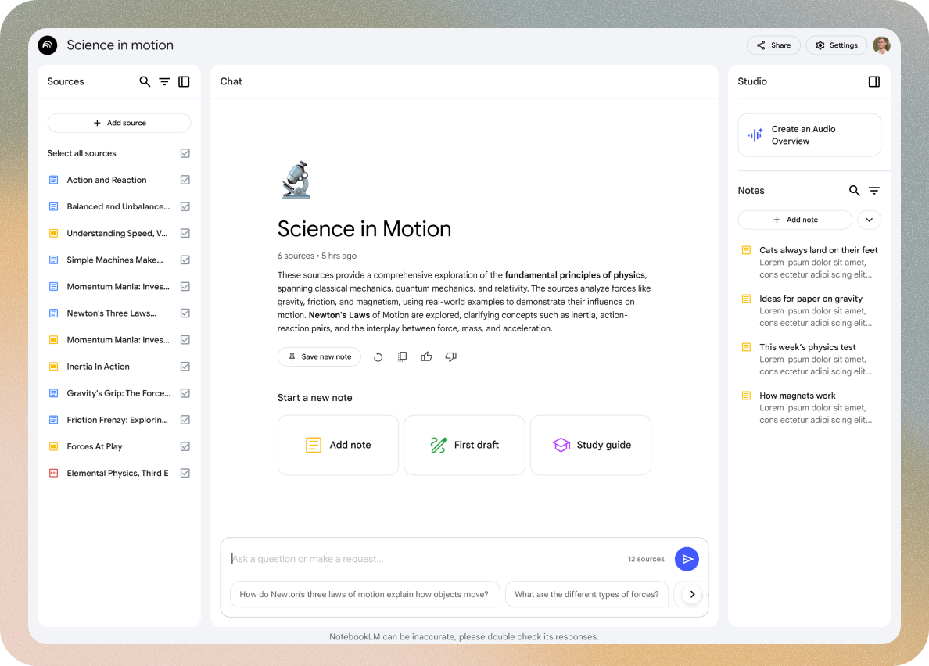Collapse the Studio panel

coord(874,81)
